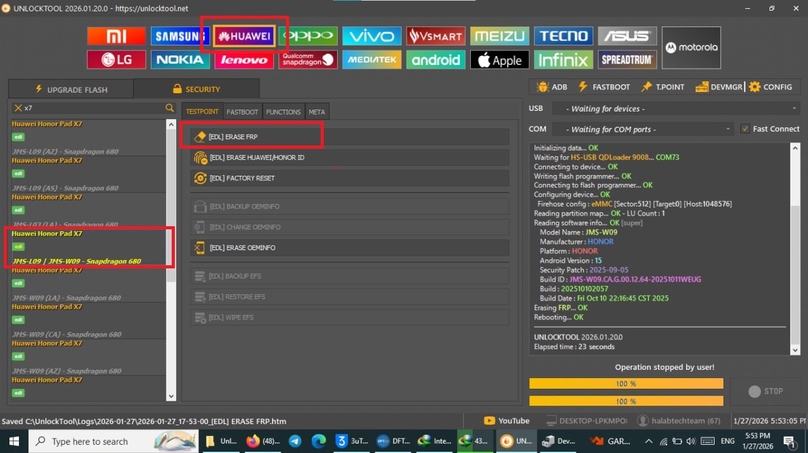The width and height of the screenshot is (808, 453).
Task: Open the Fastboot tool in top toolbar
Action: (x=603, y=87)
